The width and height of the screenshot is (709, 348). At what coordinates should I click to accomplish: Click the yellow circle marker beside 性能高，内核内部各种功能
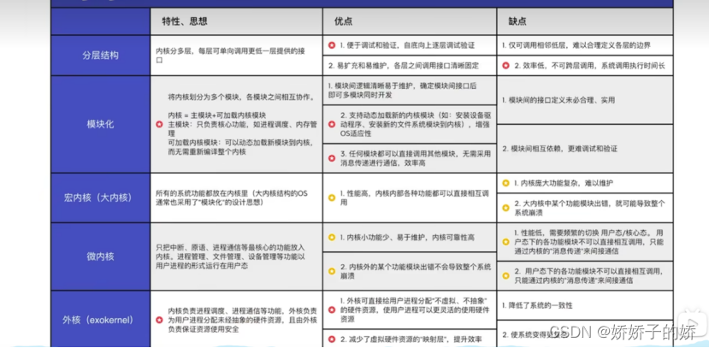[x=332, y=198]
